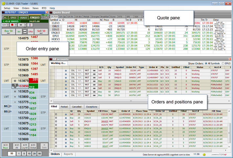
Task: Open the Exceptions tab
Action: click(92, 107)
